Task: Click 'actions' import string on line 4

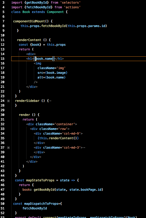Action: (72, 7)
